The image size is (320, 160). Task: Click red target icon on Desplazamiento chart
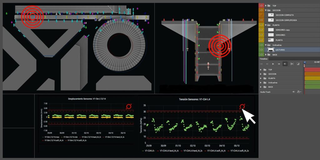point(129,106)
